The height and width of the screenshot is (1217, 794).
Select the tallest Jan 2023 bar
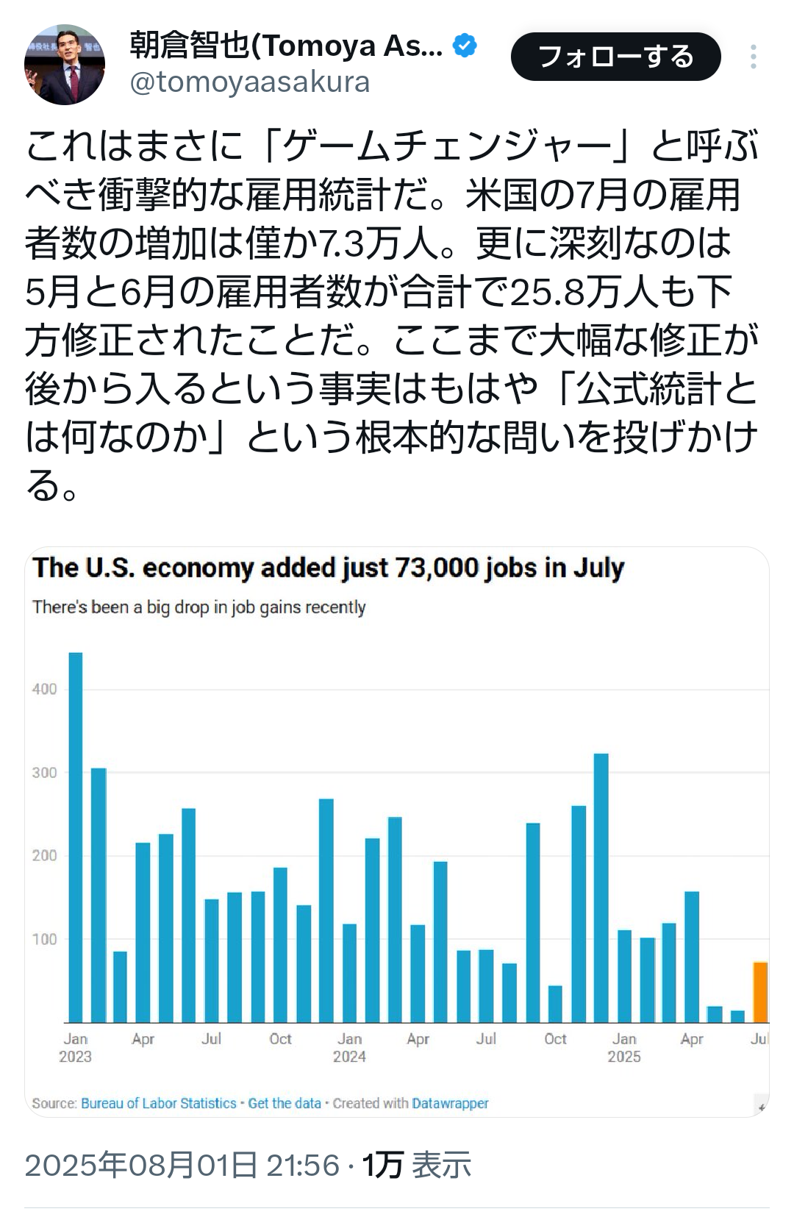(x=75, y=838)
